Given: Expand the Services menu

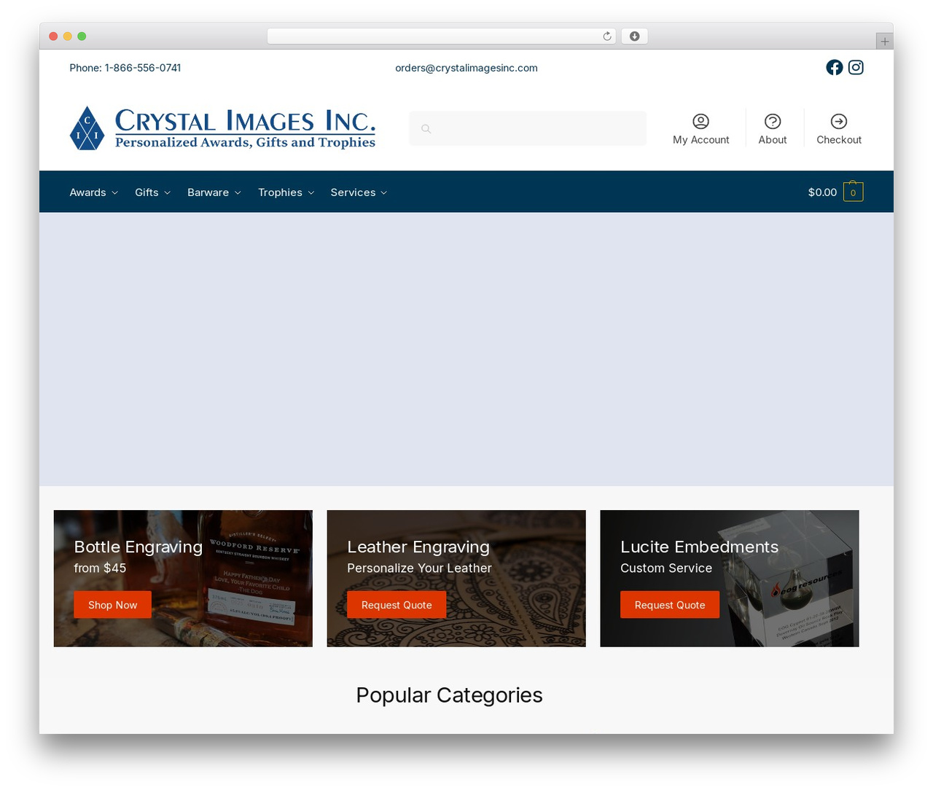Looking at the screenshot, I should [x=359, y=192].
